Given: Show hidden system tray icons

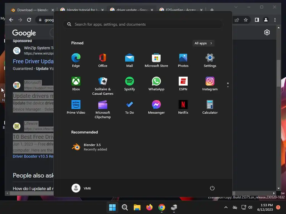Looking at the screenshot, I should coord(226,207).
